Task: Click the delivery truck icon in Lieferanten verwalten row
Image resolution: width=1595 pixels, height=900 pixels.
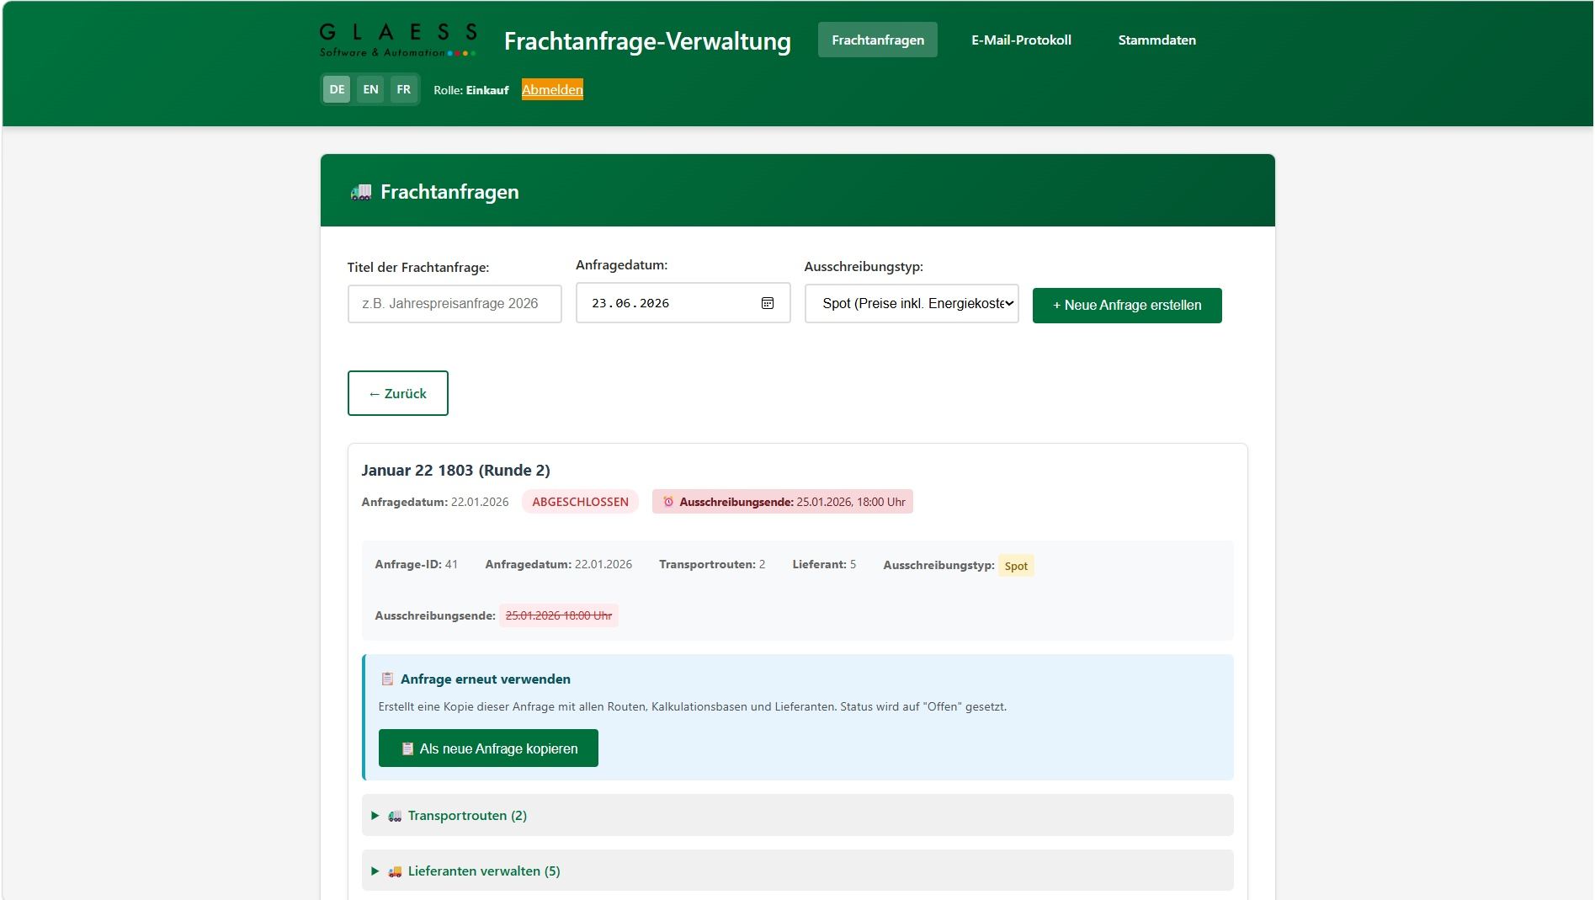Action: (x=395, y=871)
